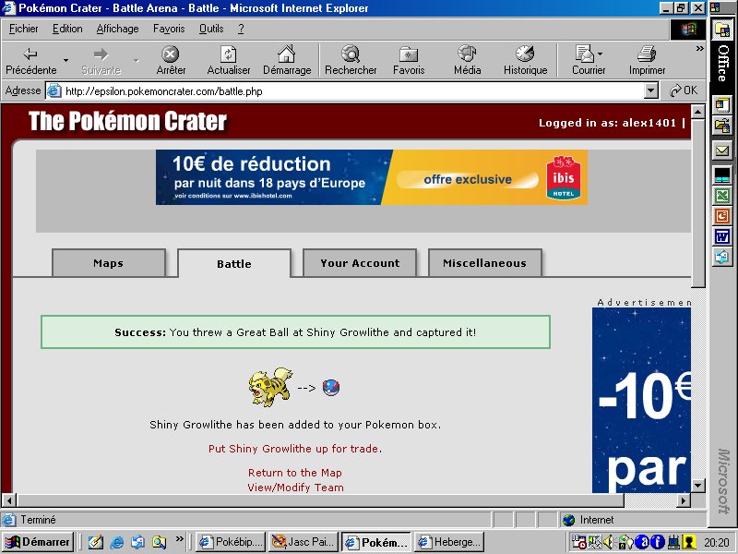Click the Imprimer print icon
Viewport: 738px width, 554px height.
pyautogui.click(x=647, y=54)
